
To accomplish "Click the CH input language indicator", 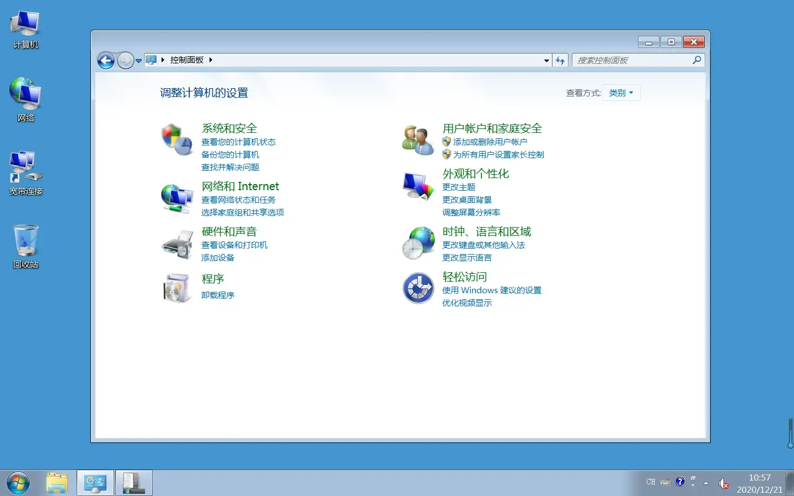I will pos(651,482).
